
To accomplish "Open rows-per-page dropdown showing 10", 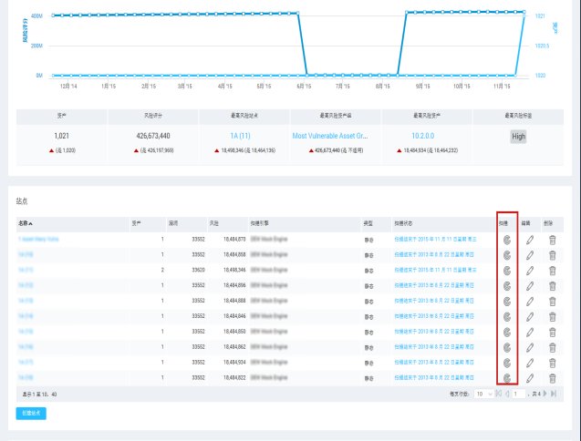I will point(483,394).
